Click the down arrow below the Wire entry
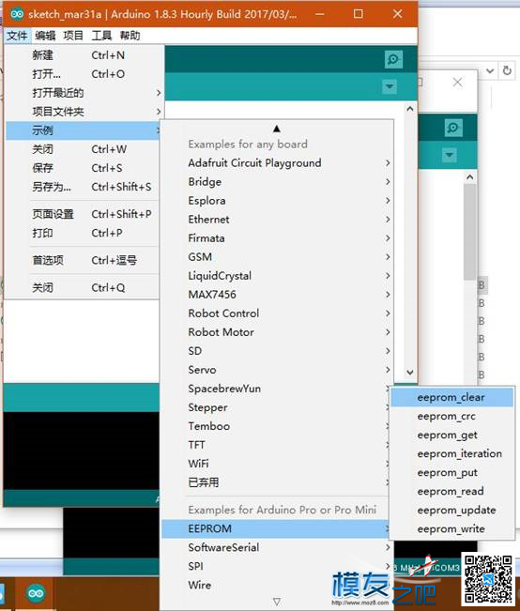 pyautogui.click(x=276, y=602)
